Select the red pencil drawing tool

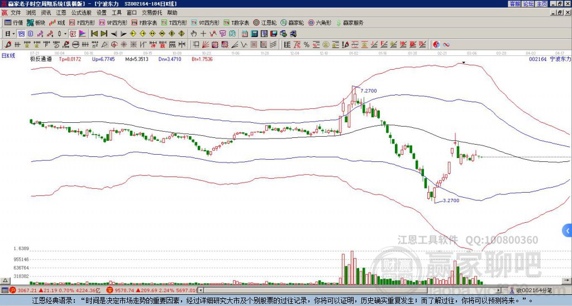[x=7, y=45]
